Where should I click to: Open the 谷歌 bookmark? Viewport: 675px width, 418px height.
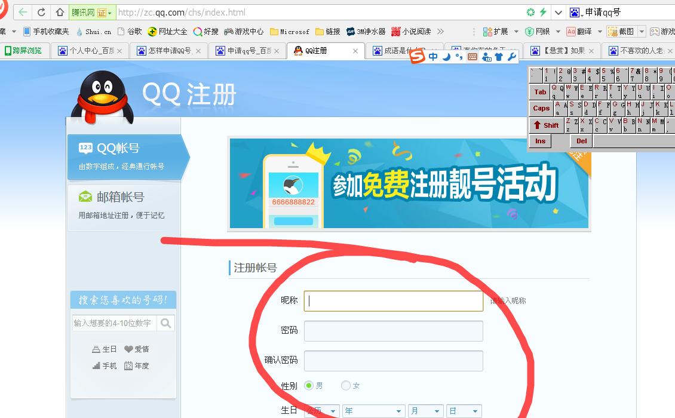coord(130,32)
